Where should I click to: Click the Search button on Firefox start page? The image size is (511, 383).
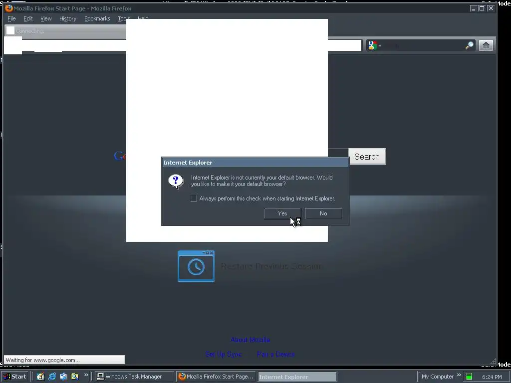click(x=367, y=157)
